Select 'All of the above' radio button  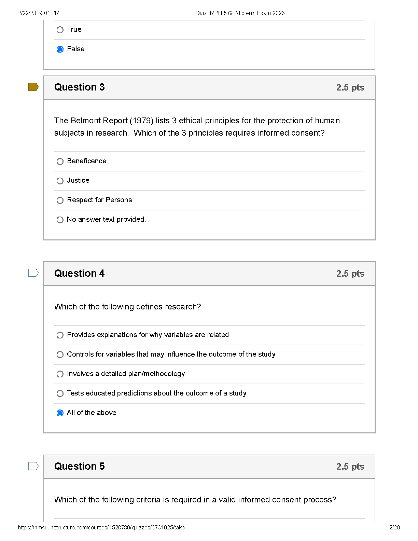(x=60, y=413)
